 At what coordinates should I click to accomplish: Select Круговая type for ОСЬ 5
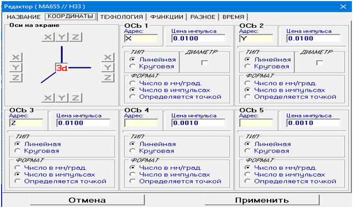pyautogui.click(x=267, y=151)
